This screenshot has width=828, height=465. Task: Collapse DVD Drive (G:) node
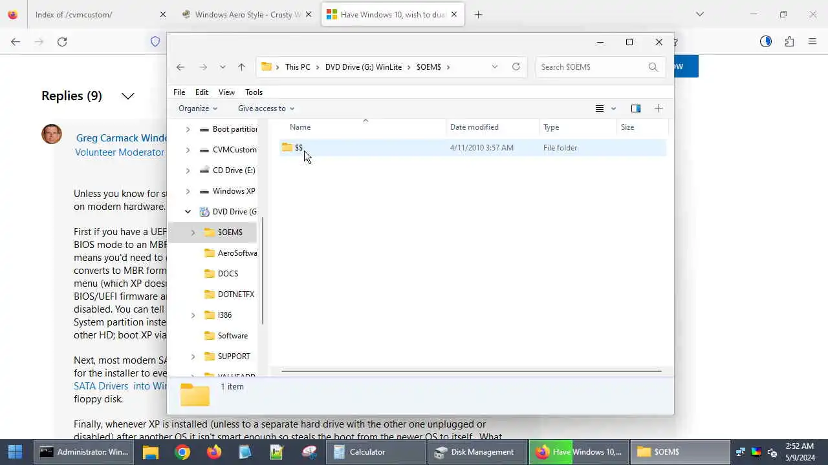coord(188,212)
